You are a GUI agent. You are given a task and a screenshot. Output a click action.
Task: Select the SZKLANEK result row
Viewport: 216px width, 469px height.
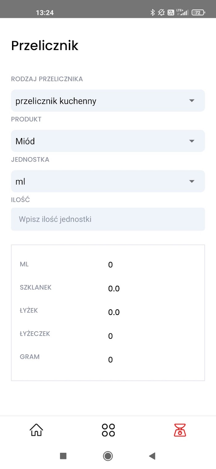[x=108, y=288]
